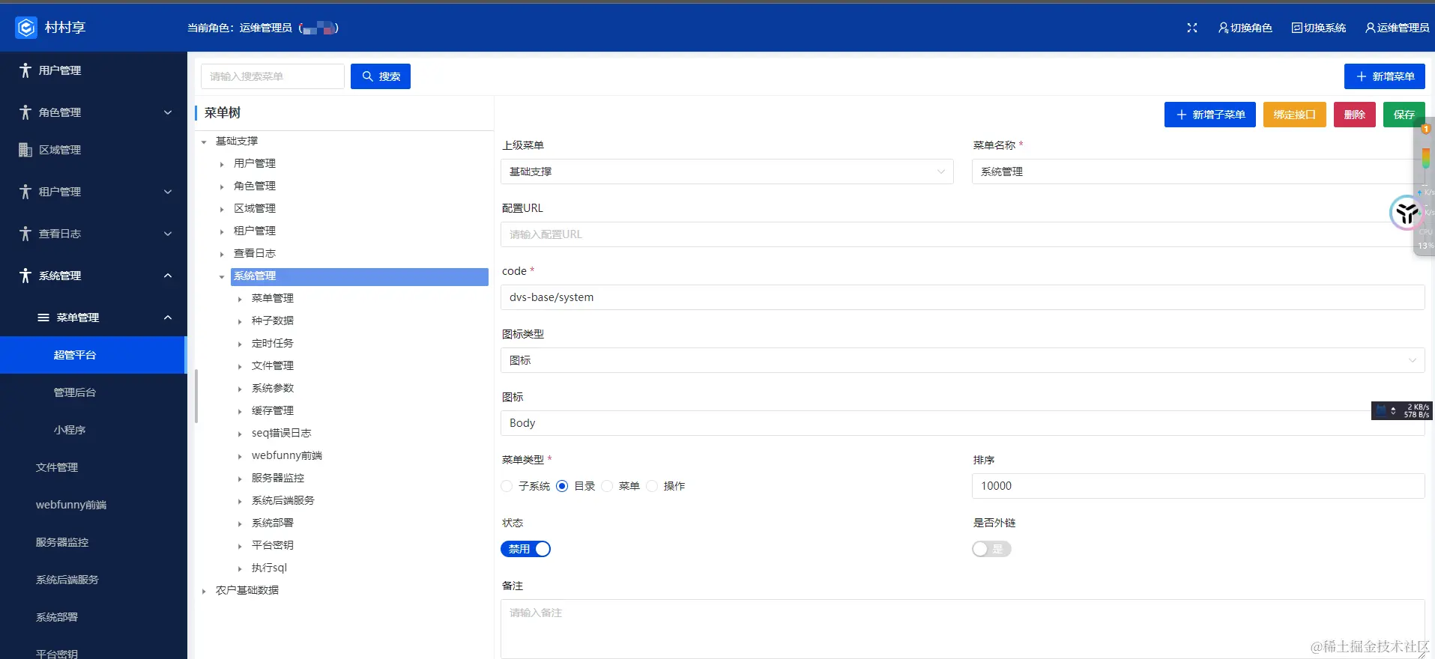Click the 新增子菜单 button
This screenshot has height=659, width=1435.
[x=1210, y=115]
